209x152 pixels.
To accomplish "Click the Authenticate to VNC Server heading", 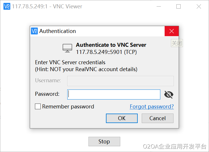I will point(111,45).
